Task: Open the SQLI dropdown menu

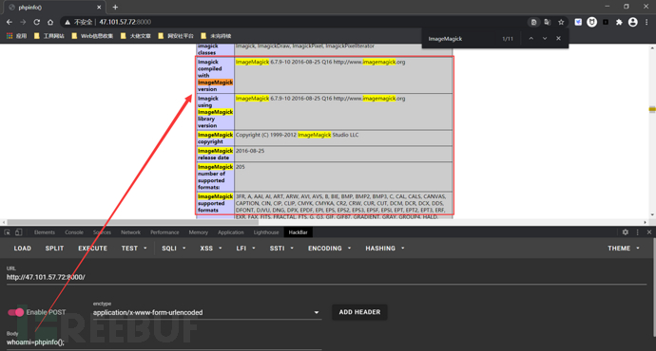Action: (x=173, y=249)
